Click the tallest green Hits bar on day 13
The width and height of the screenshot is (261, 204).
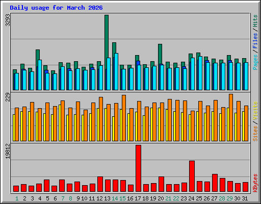[x=107, y=37]
